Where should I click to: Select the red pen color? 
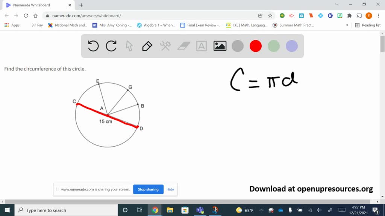pyautogui.click(x=255, y=46)
